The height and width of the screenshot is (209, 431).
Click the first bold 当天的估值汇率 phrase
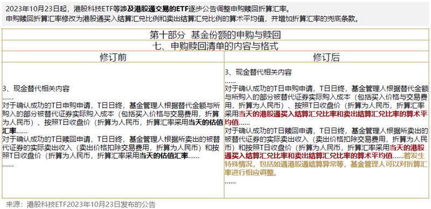pos(205,122)
